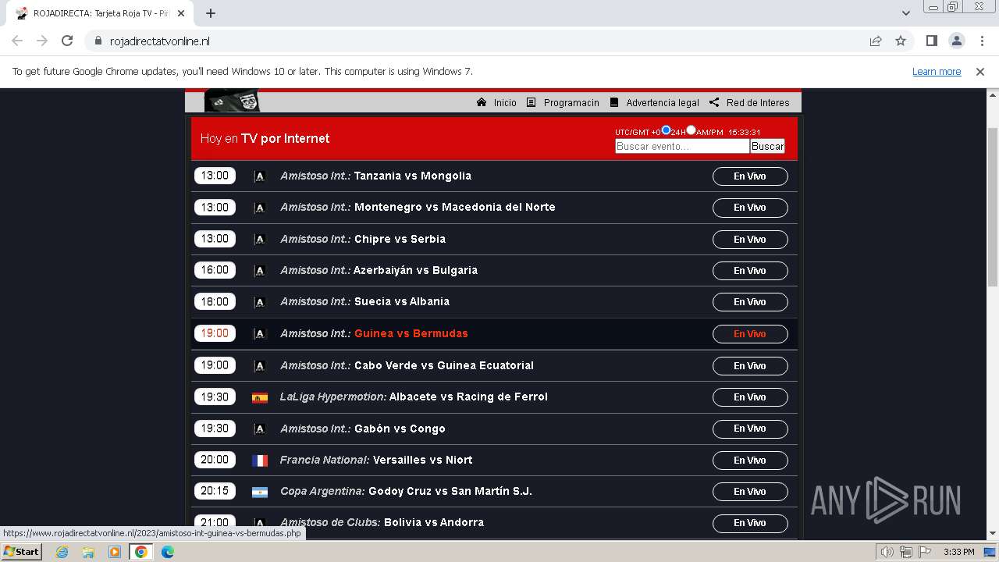Click the Learn more link
The image size is (999, 562).
[937, 71]
